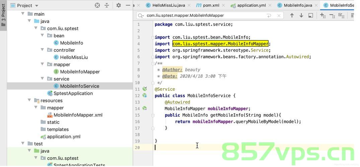Click @Autowired annotation on line 13
Screen dimensions: 360x167
point(177,102)
